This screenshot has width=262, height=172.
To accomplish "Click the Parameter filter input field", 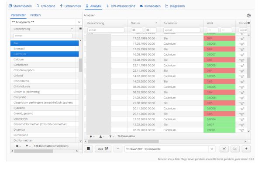I will tap(182, 30).
